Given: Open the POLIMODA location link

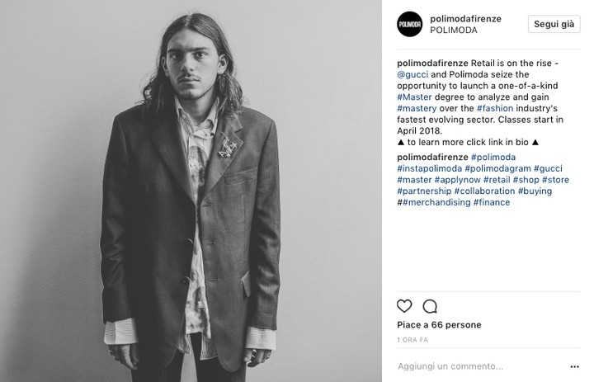Looking at the screenshot, I should pyautogui.click(x=454, y=31).
